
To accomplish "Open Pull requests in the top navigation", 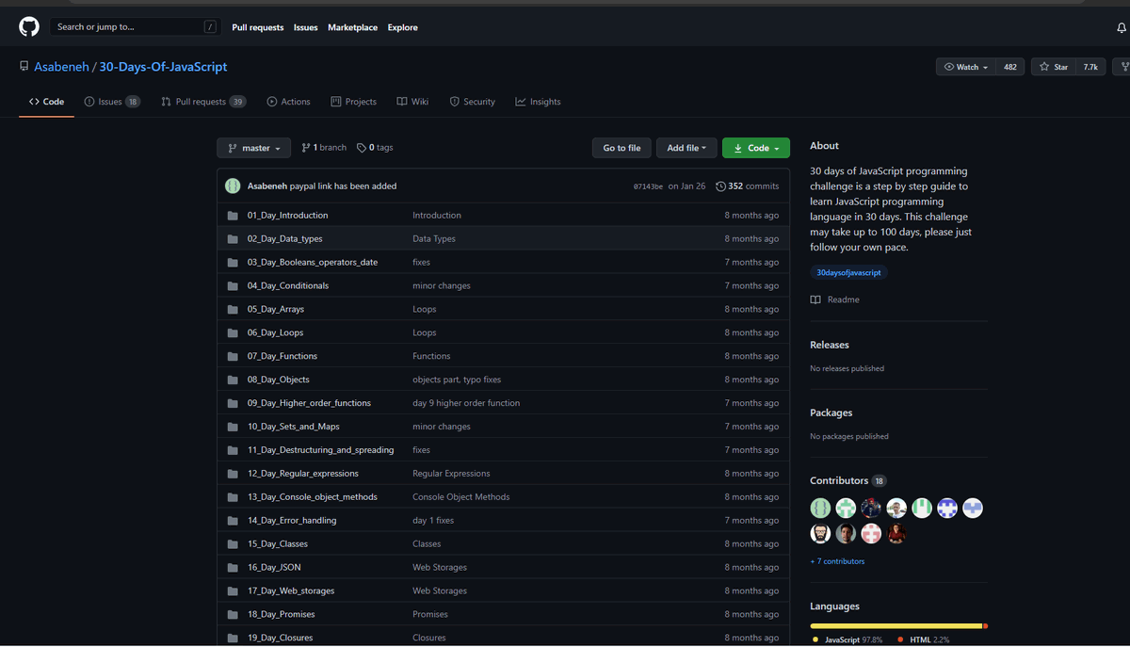I will click(x=258, y=28).
